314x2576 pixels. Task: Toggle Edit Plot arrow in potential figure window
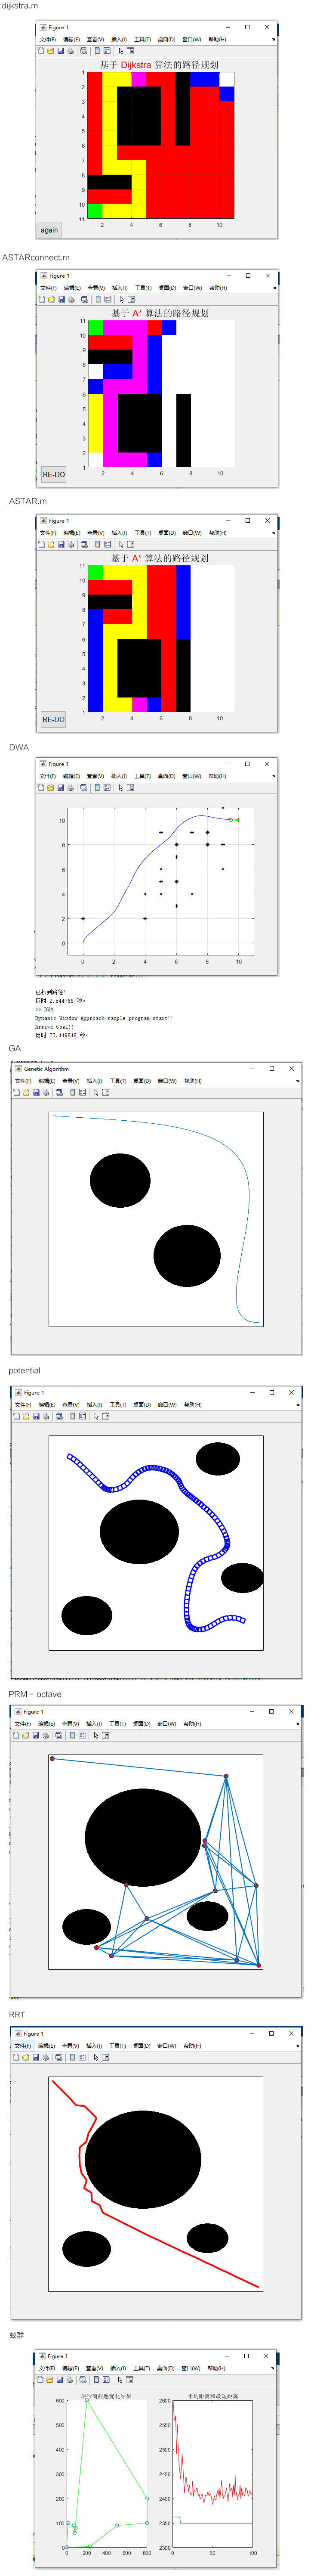(95, 1416)
